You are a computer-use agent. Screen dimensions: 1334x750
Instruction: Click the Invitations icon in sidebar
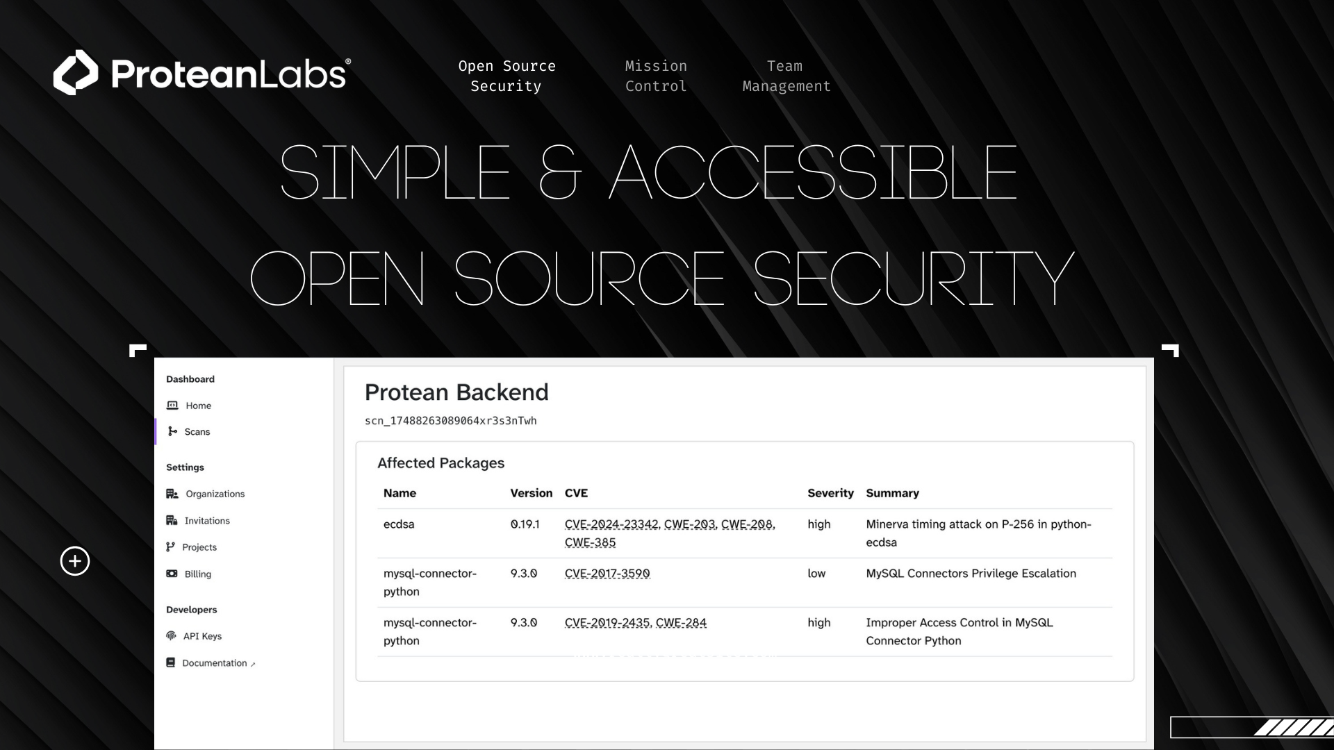(x=172, y=520)
